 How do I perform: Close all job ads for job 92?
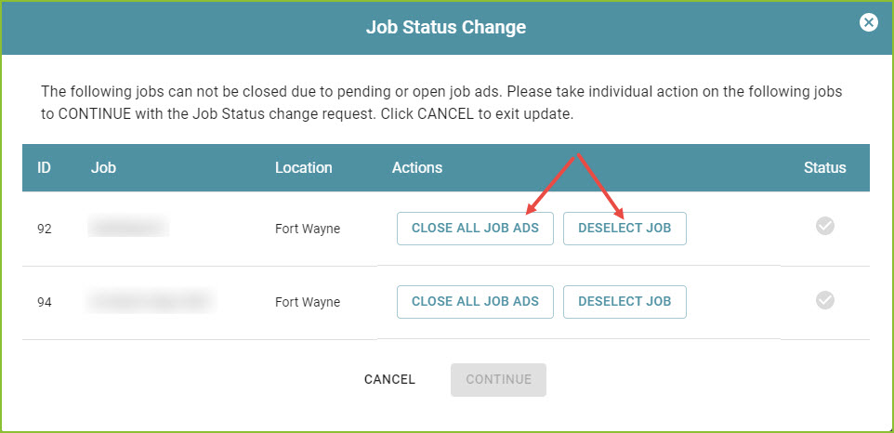pos(475,229)
